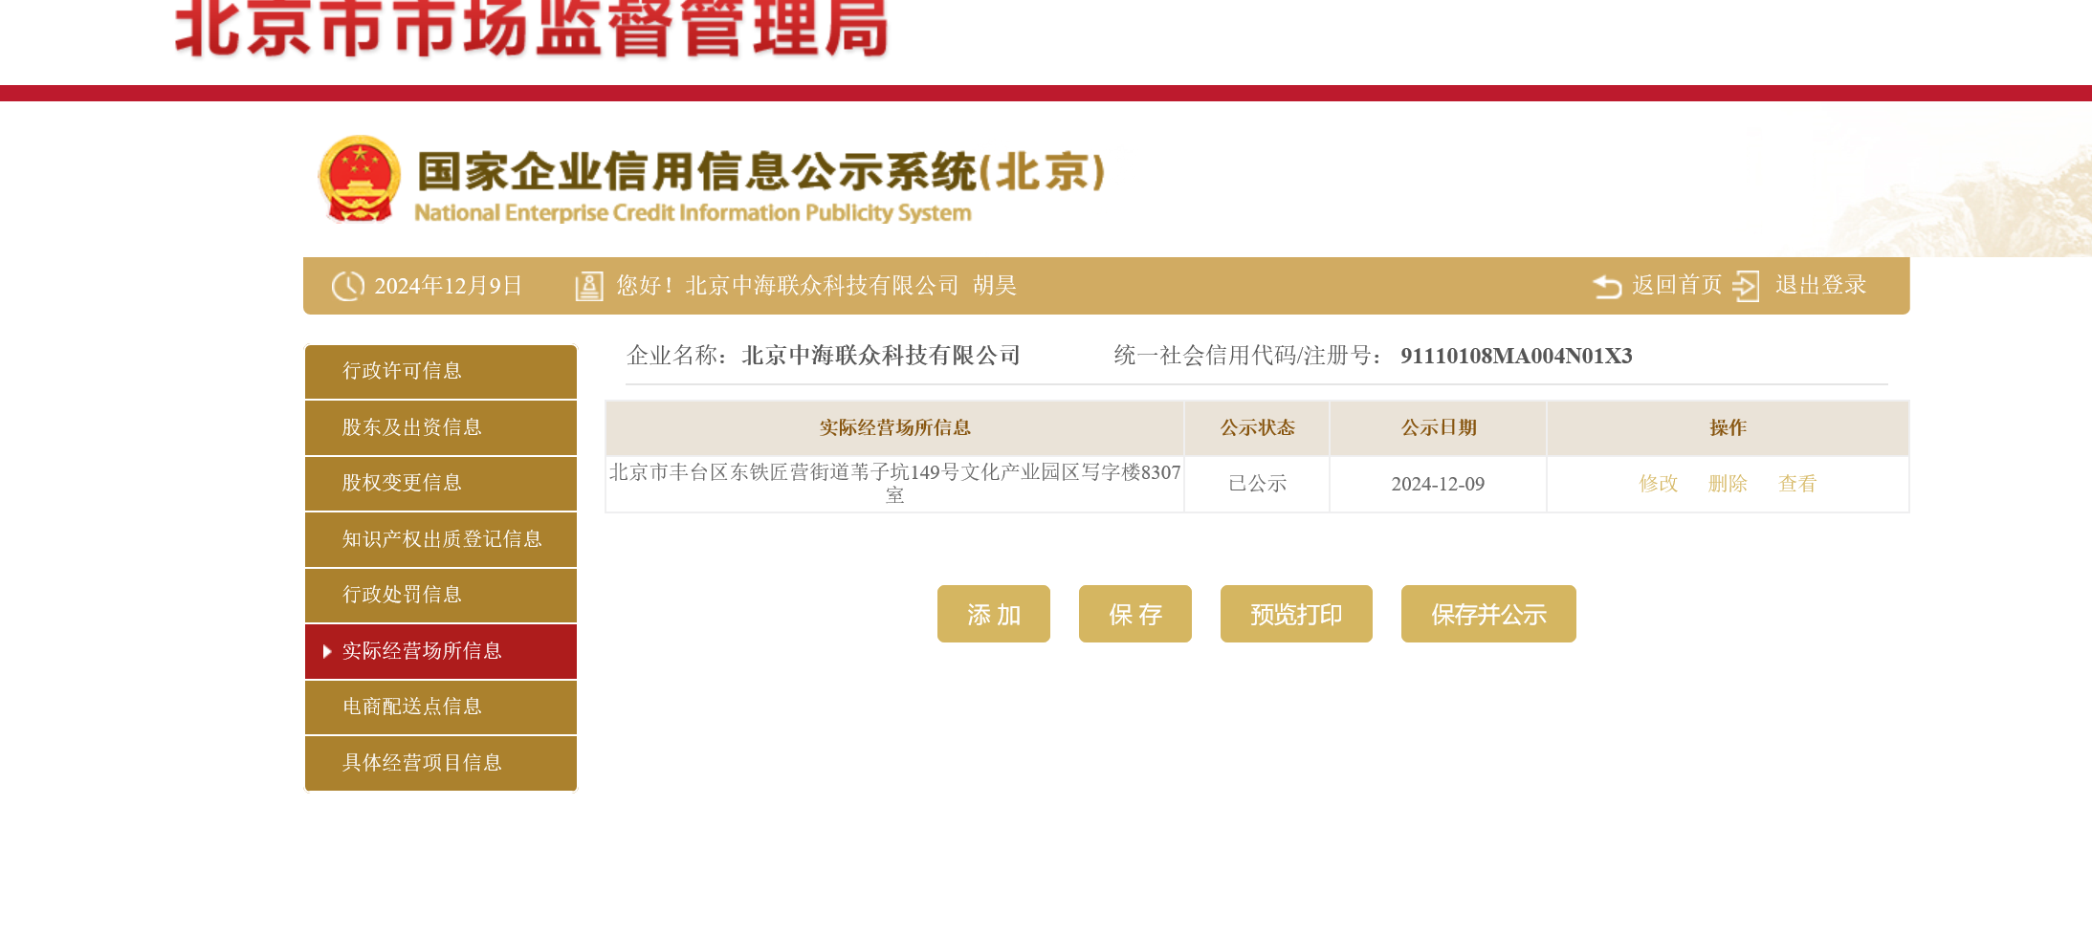Click the arrow marker on 实际经营场所信息

coord(327,652)
